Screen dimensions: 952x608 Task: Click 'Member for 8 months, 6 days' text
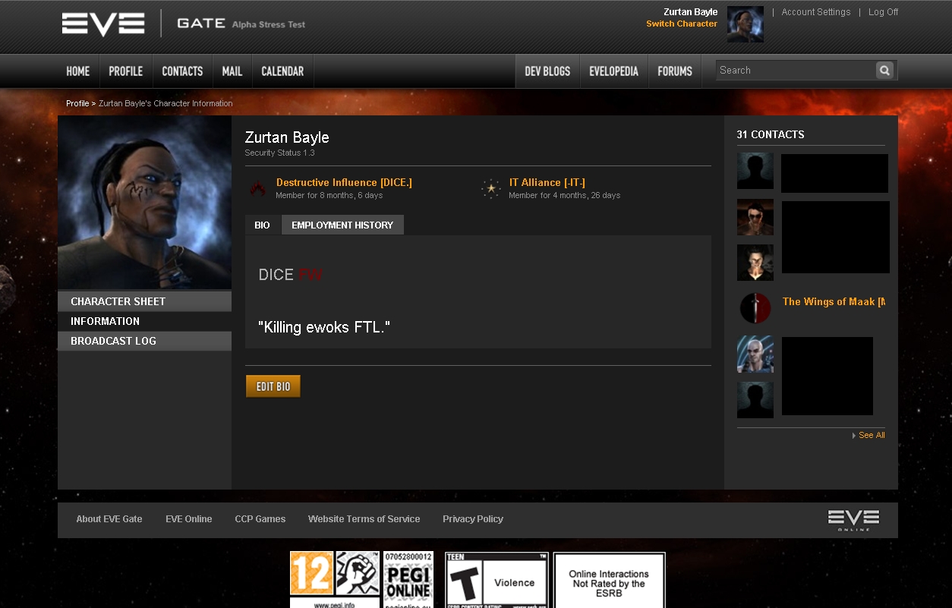(x=329, y=195)
